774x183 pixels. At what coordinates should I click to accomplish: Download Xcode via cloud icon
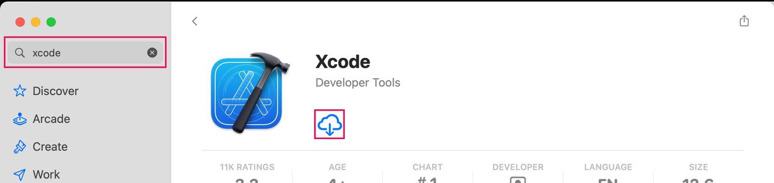coord(329,124)
